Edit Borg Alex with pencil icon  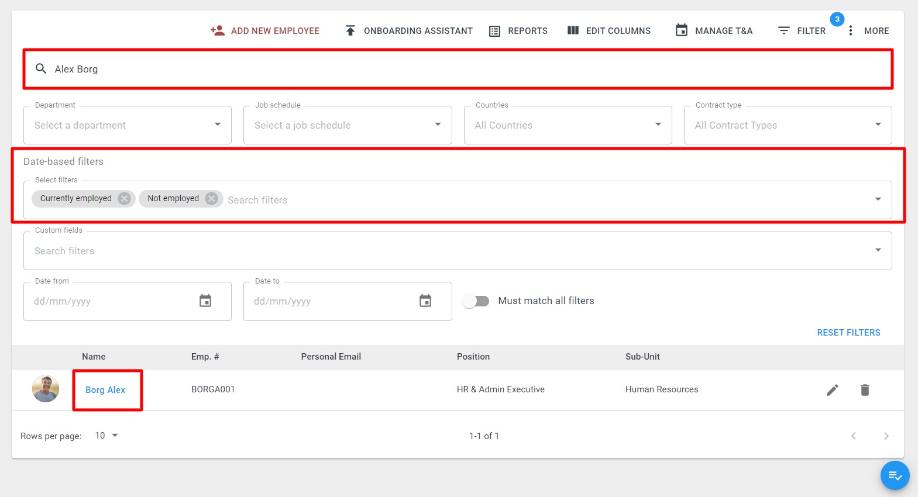[x=833, y=390]
